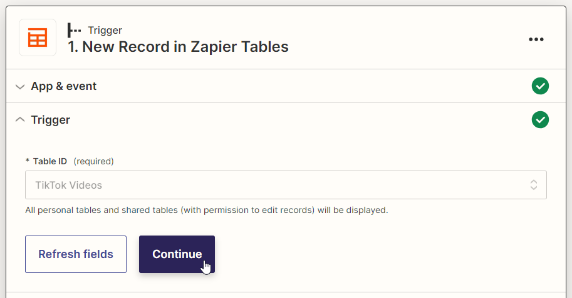Click the Table ID field label
Screen dimensions: 572x298
click(50, 161)
